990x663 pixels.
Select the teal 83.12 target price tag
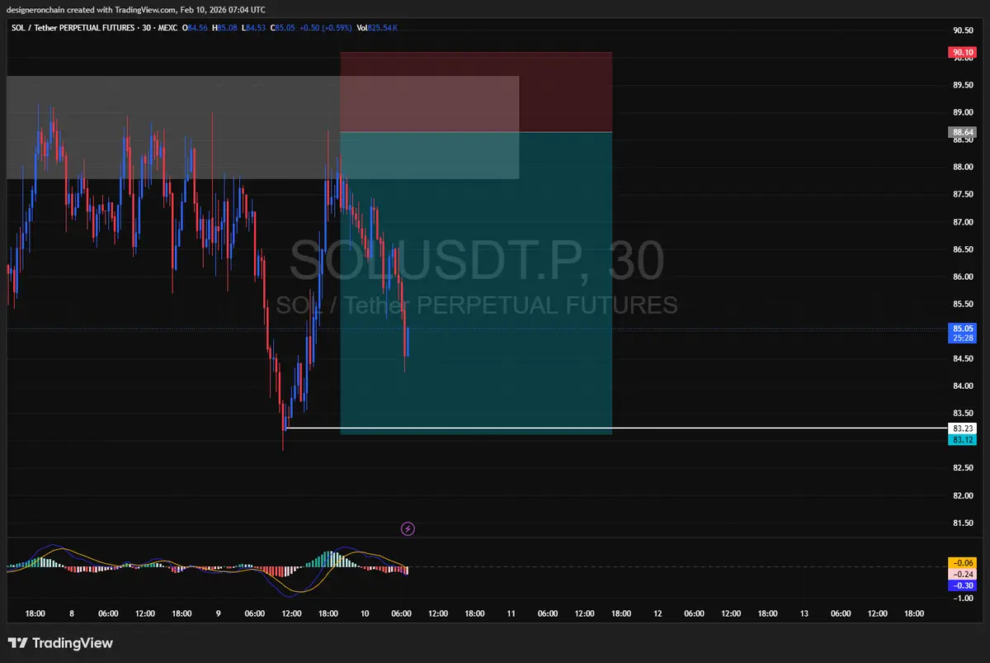pos(963,440)
